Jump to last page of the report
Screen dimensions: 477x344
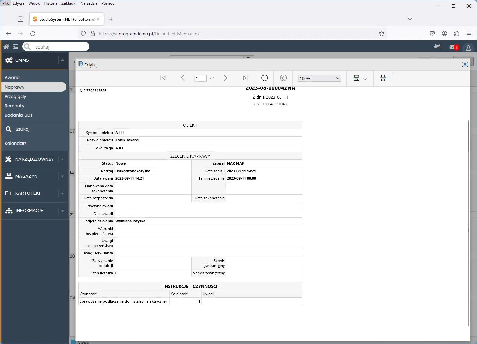tap(246, 78)
